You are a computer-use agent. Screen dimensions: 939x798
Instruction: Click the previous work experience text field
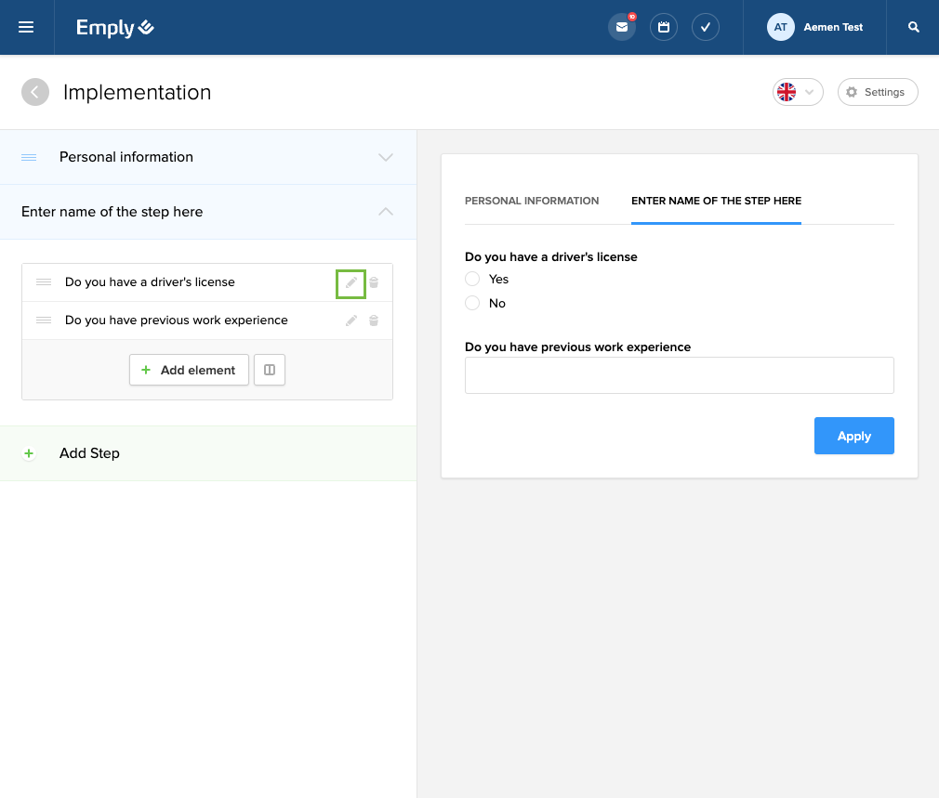679,375
